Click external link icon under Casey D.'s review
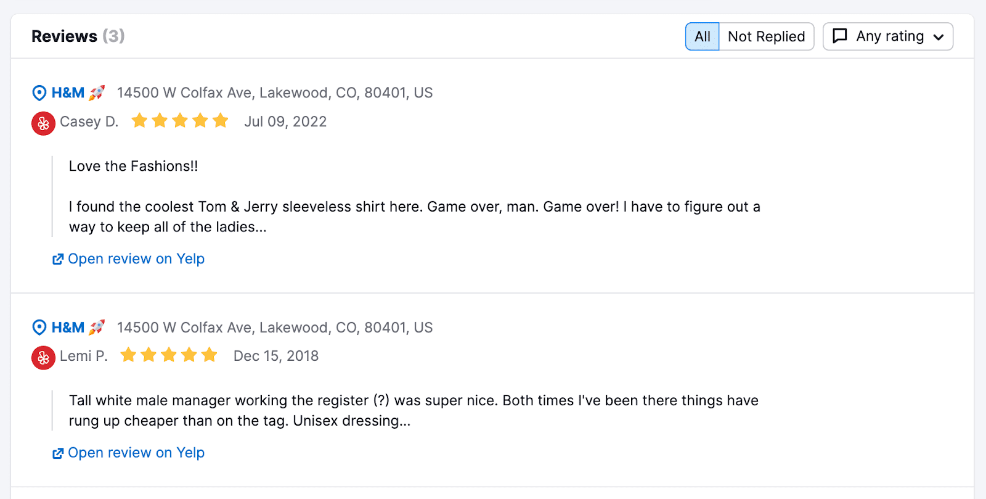 point(58,260)
